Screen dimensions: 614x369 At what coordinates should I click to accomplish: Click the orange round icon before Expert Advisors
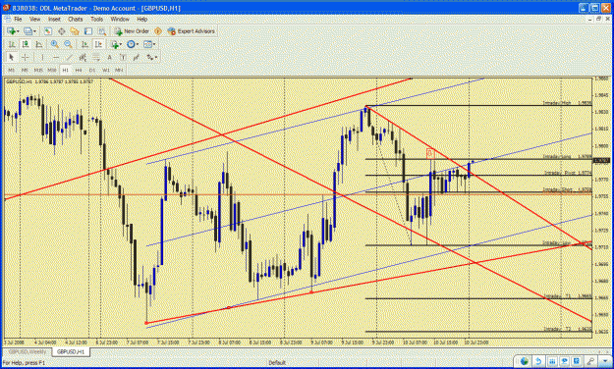coord(158,31)
